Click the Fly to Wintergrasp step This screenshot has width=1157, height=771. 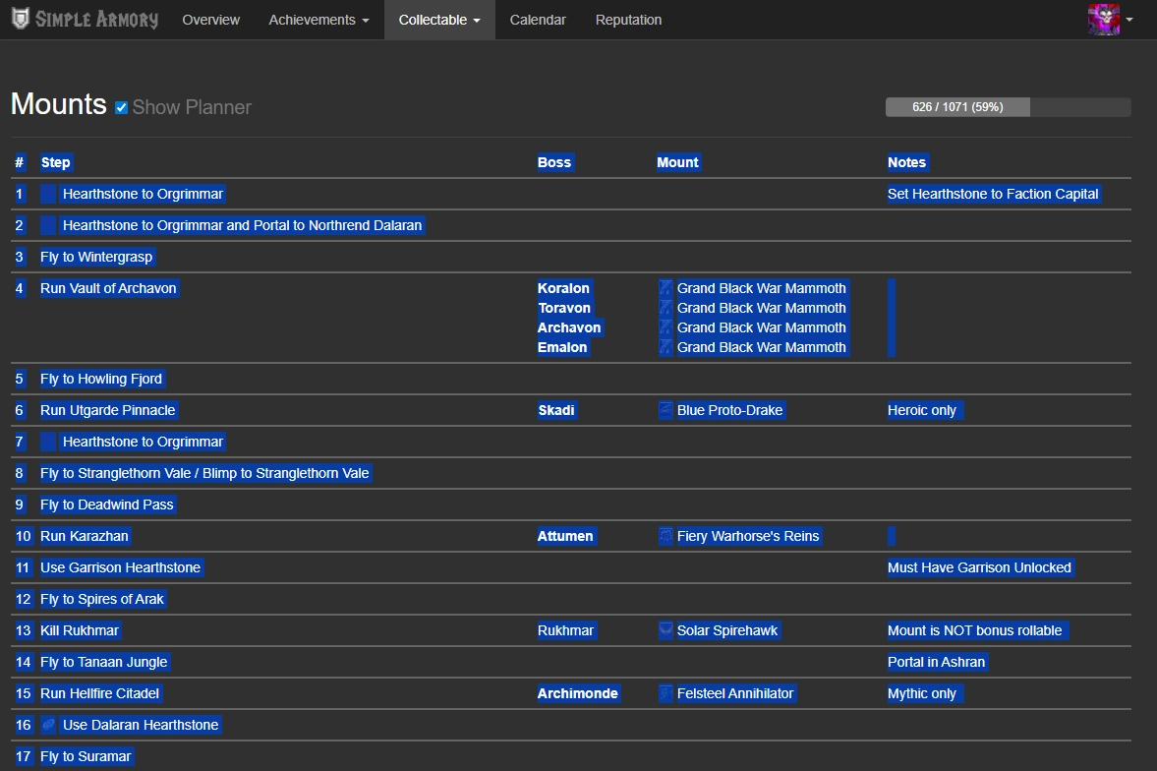click(96, 257)
